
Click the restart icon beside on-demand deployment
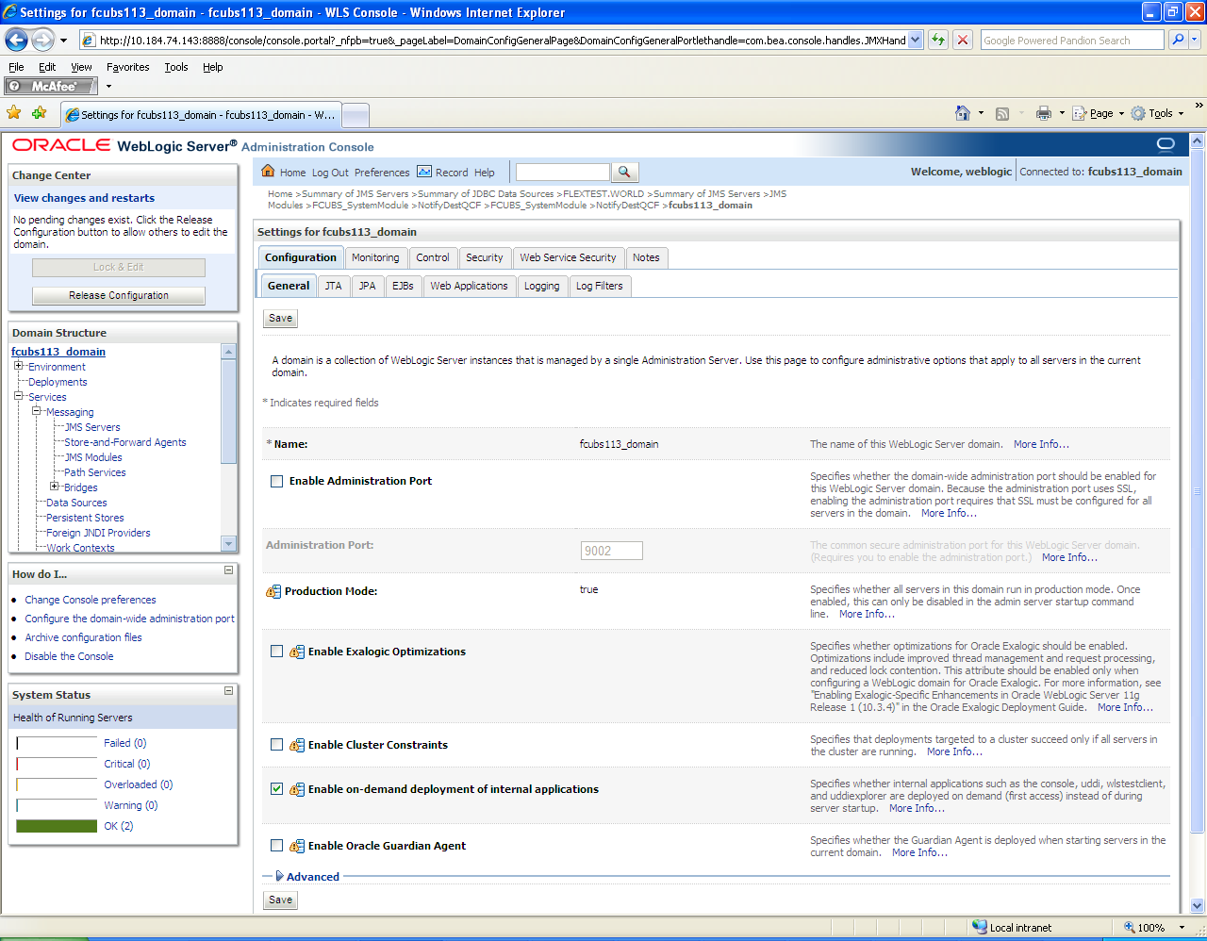click(x=297, y=789)
